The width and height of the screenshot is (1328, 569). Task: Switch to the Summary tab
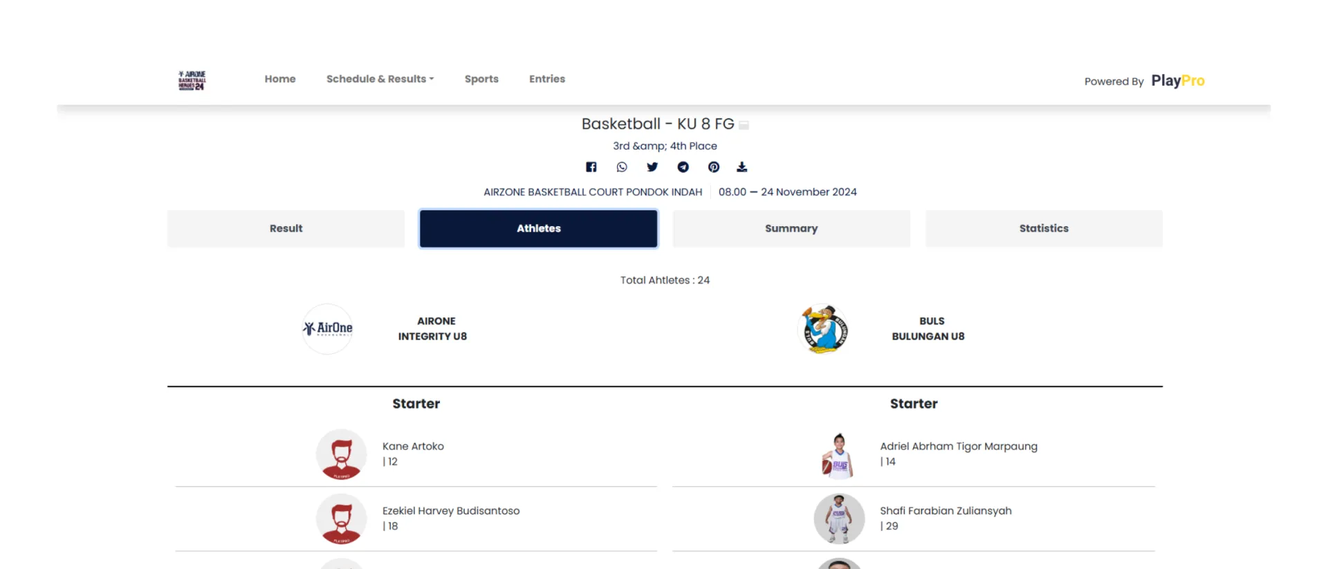pyautogui.click(x=791, y=229)
